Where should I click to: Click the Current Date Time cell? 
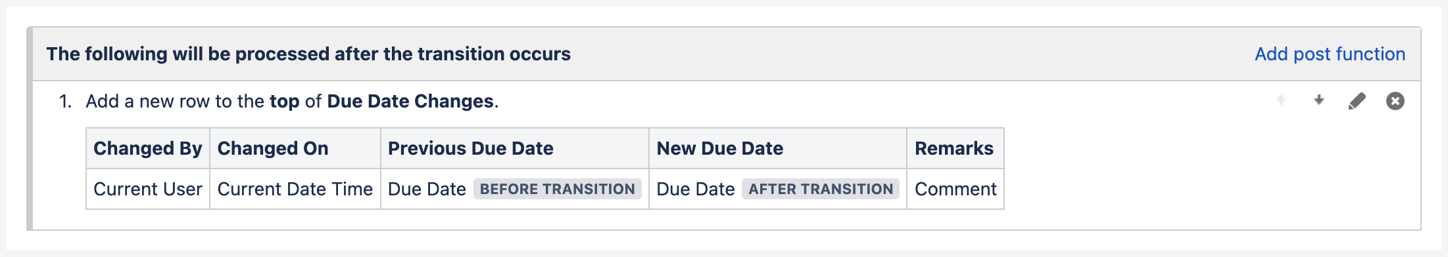295,189
